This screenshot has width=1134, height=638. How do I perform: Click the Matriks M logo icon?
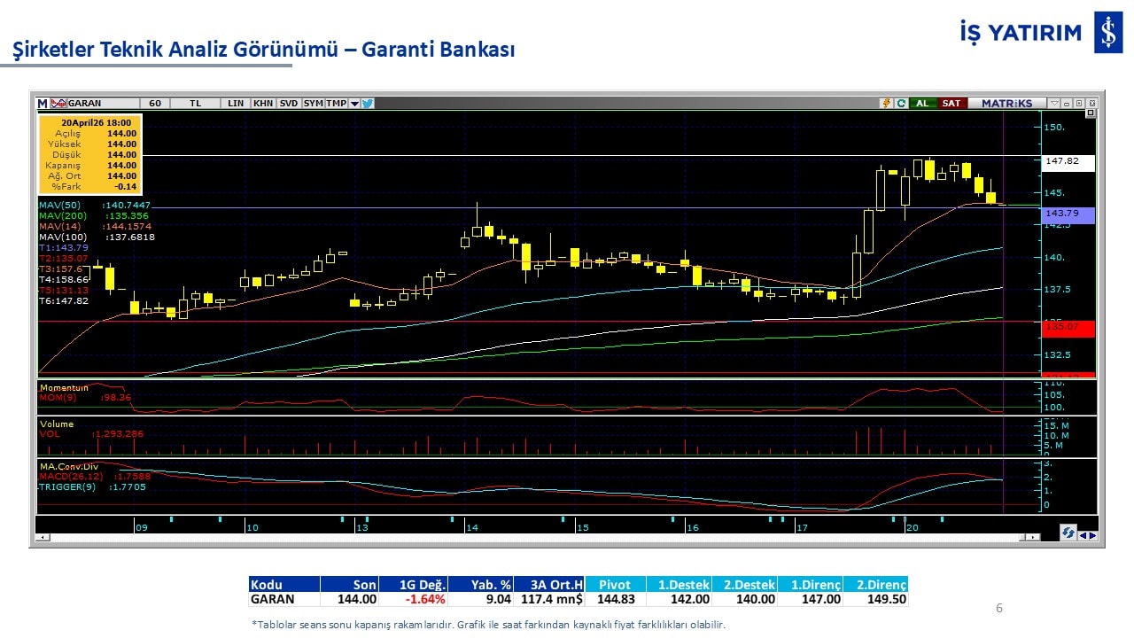point(43,103)
